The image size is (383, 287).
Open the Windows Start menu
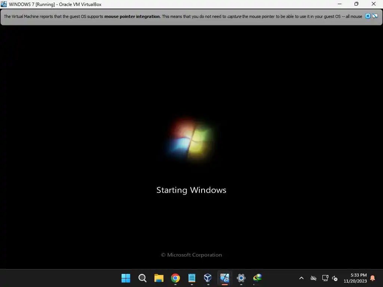(x=126, y=278)
